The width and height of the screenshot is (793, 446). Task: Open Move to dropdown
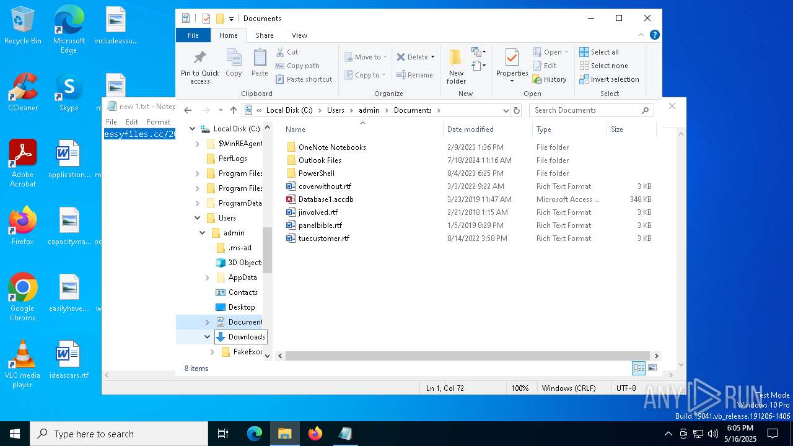365,57
